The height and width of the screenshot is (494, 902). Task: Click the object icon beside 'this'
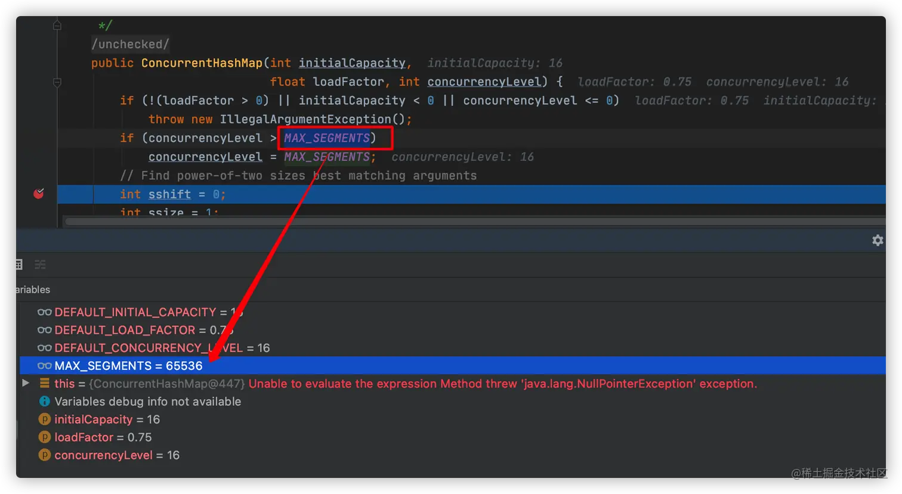coord(45,383)
